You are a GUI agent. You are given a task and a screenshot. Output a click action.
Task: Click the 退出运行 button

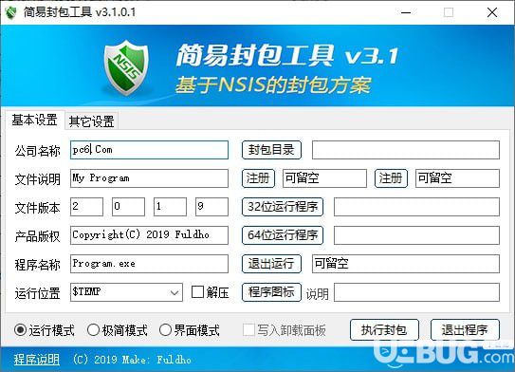(x=271, y=264)
